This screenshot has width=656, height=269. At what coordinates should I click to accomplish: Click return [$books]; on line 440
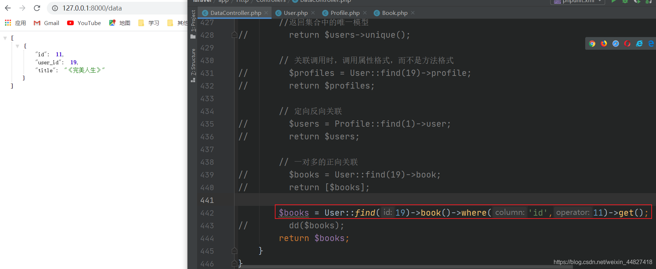coord(329,187)
